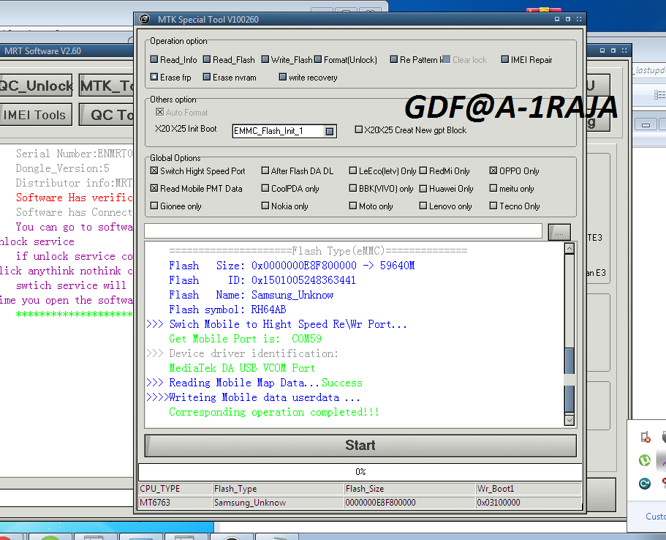Click the 0% progress bar

[360, 471]
